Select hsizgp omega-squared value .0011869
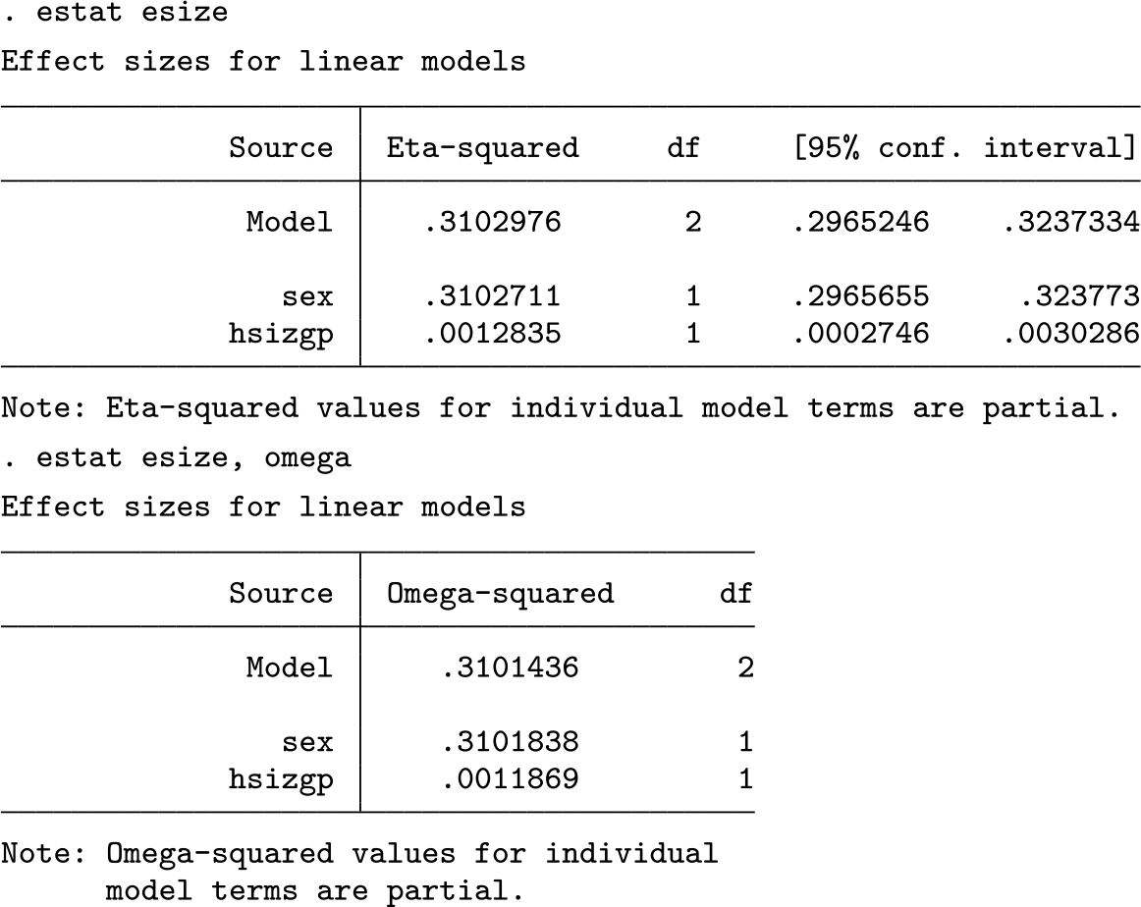Viewport: 1141px width, 907px height. coord(509,780)
